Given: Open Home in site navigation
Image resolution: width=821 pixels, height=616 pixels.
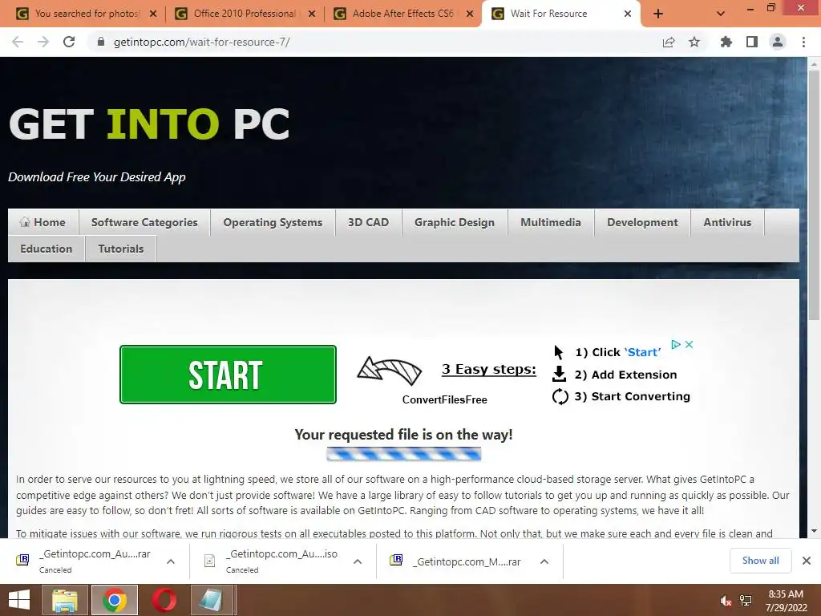Looking at the screenshot, I should tap(43, 222).
